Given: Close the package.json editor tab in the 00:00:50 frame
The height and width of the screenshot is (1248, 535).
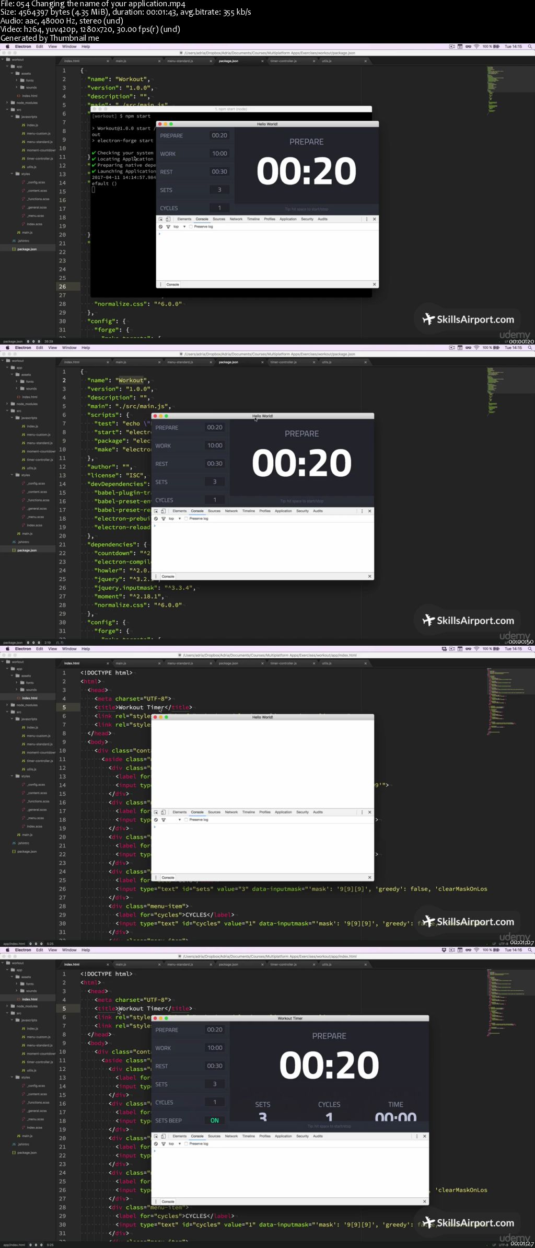Looking at the screenshot, I should [x=262, y=362].
